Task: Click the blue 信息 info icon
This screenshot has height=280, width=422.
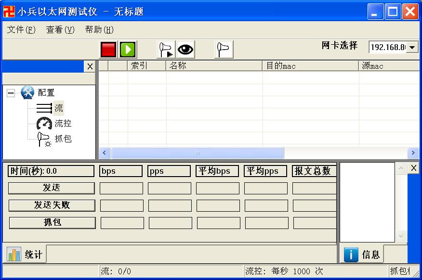Action: click(x=351, y=255)
